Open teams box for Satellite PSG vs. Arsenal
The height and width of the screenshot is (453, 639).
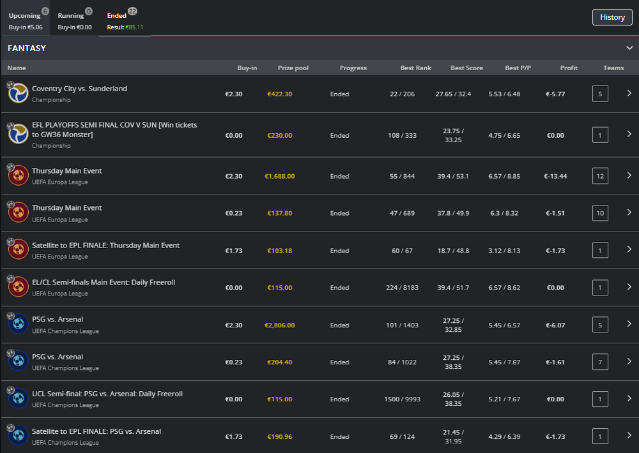coord(600,436)
